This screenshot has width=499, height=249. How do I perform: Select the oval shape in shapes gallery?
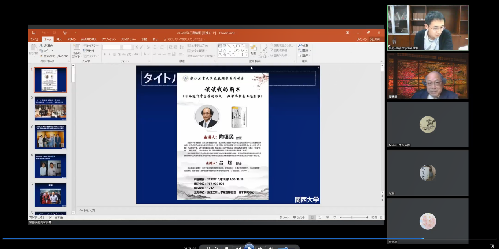(x=242, y=46)
